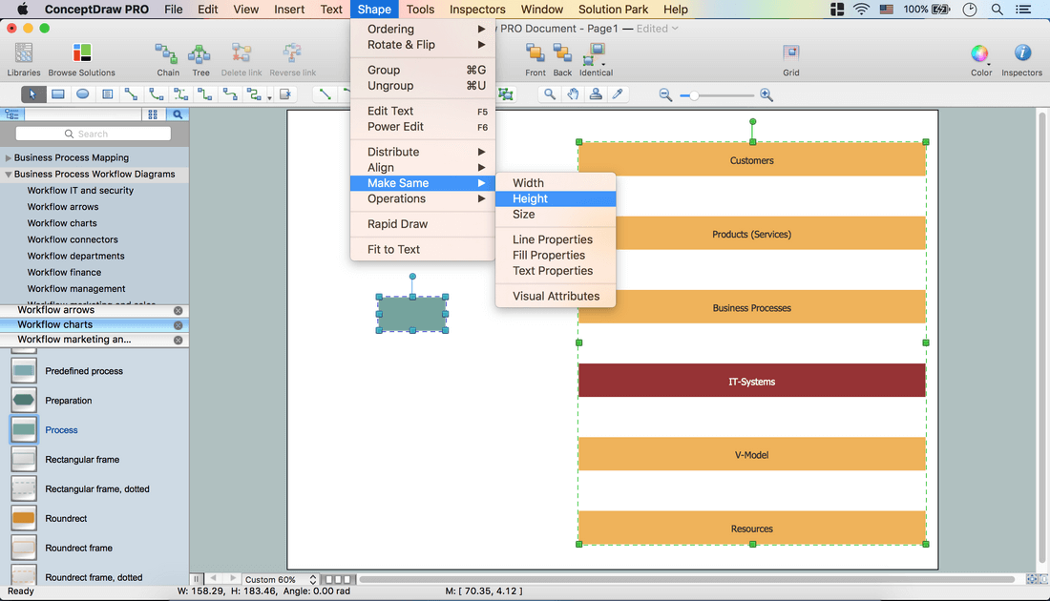This screenshot has width=1050, height=601.
Task: Open the Inspectors panel
Action: click(x=1021, y=58)
